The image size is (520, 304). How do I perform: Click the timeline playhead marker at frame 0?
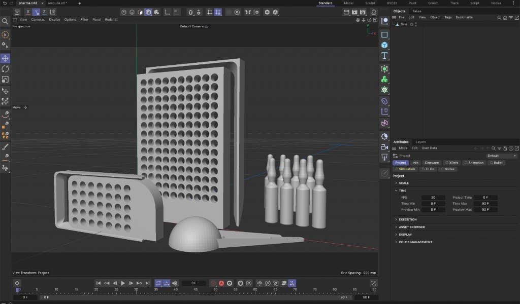(17, 290)
